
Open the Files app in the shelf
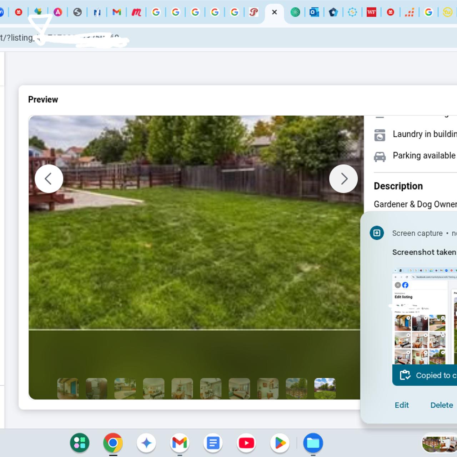313,443
